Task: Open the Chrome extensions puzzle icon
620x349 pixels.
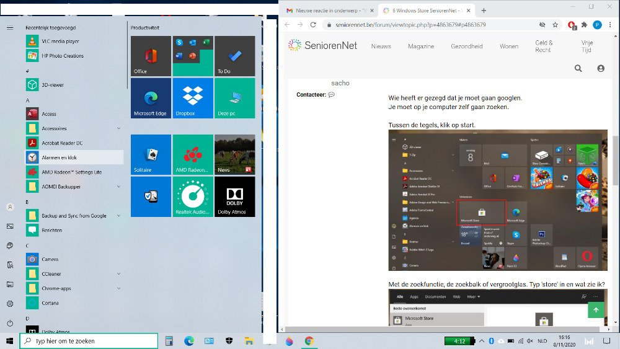Action: [584, 25]
